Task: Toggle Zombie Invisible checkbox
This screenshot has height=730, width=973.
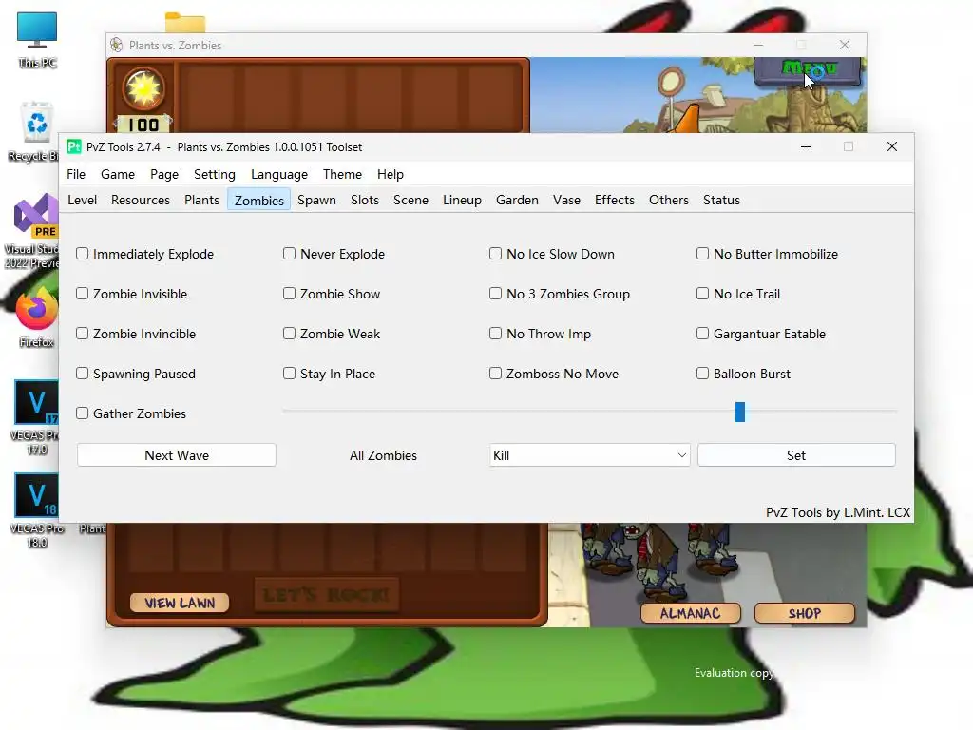Action: tap(82, 293)
